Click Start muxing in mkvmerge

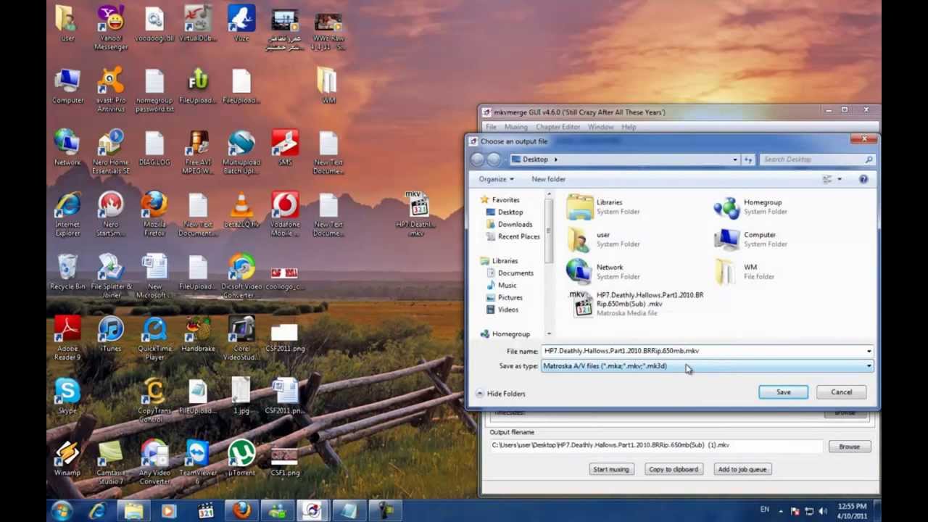[x=611, y=469]
